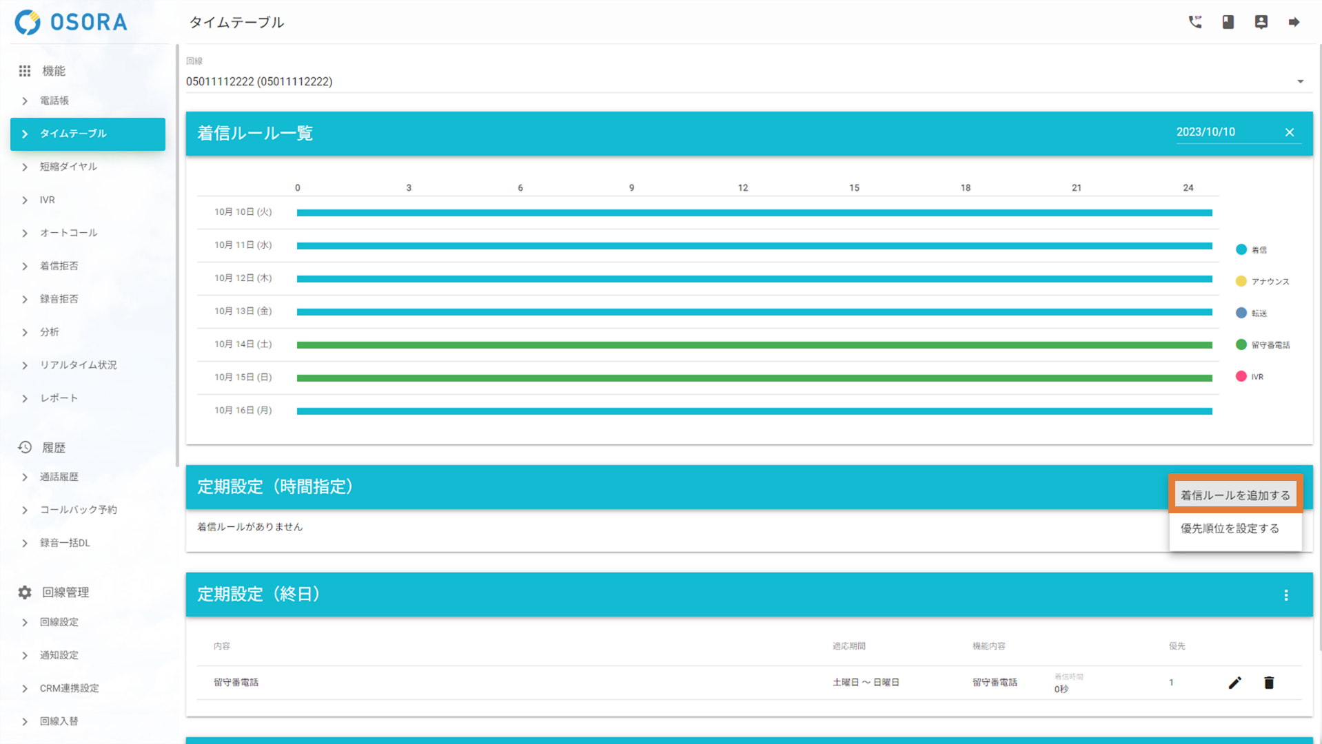The width and height of the screenshot is (1322, 744).
Task: Go to 通話履歴 in the sidebar
Action: pos(59,477)
